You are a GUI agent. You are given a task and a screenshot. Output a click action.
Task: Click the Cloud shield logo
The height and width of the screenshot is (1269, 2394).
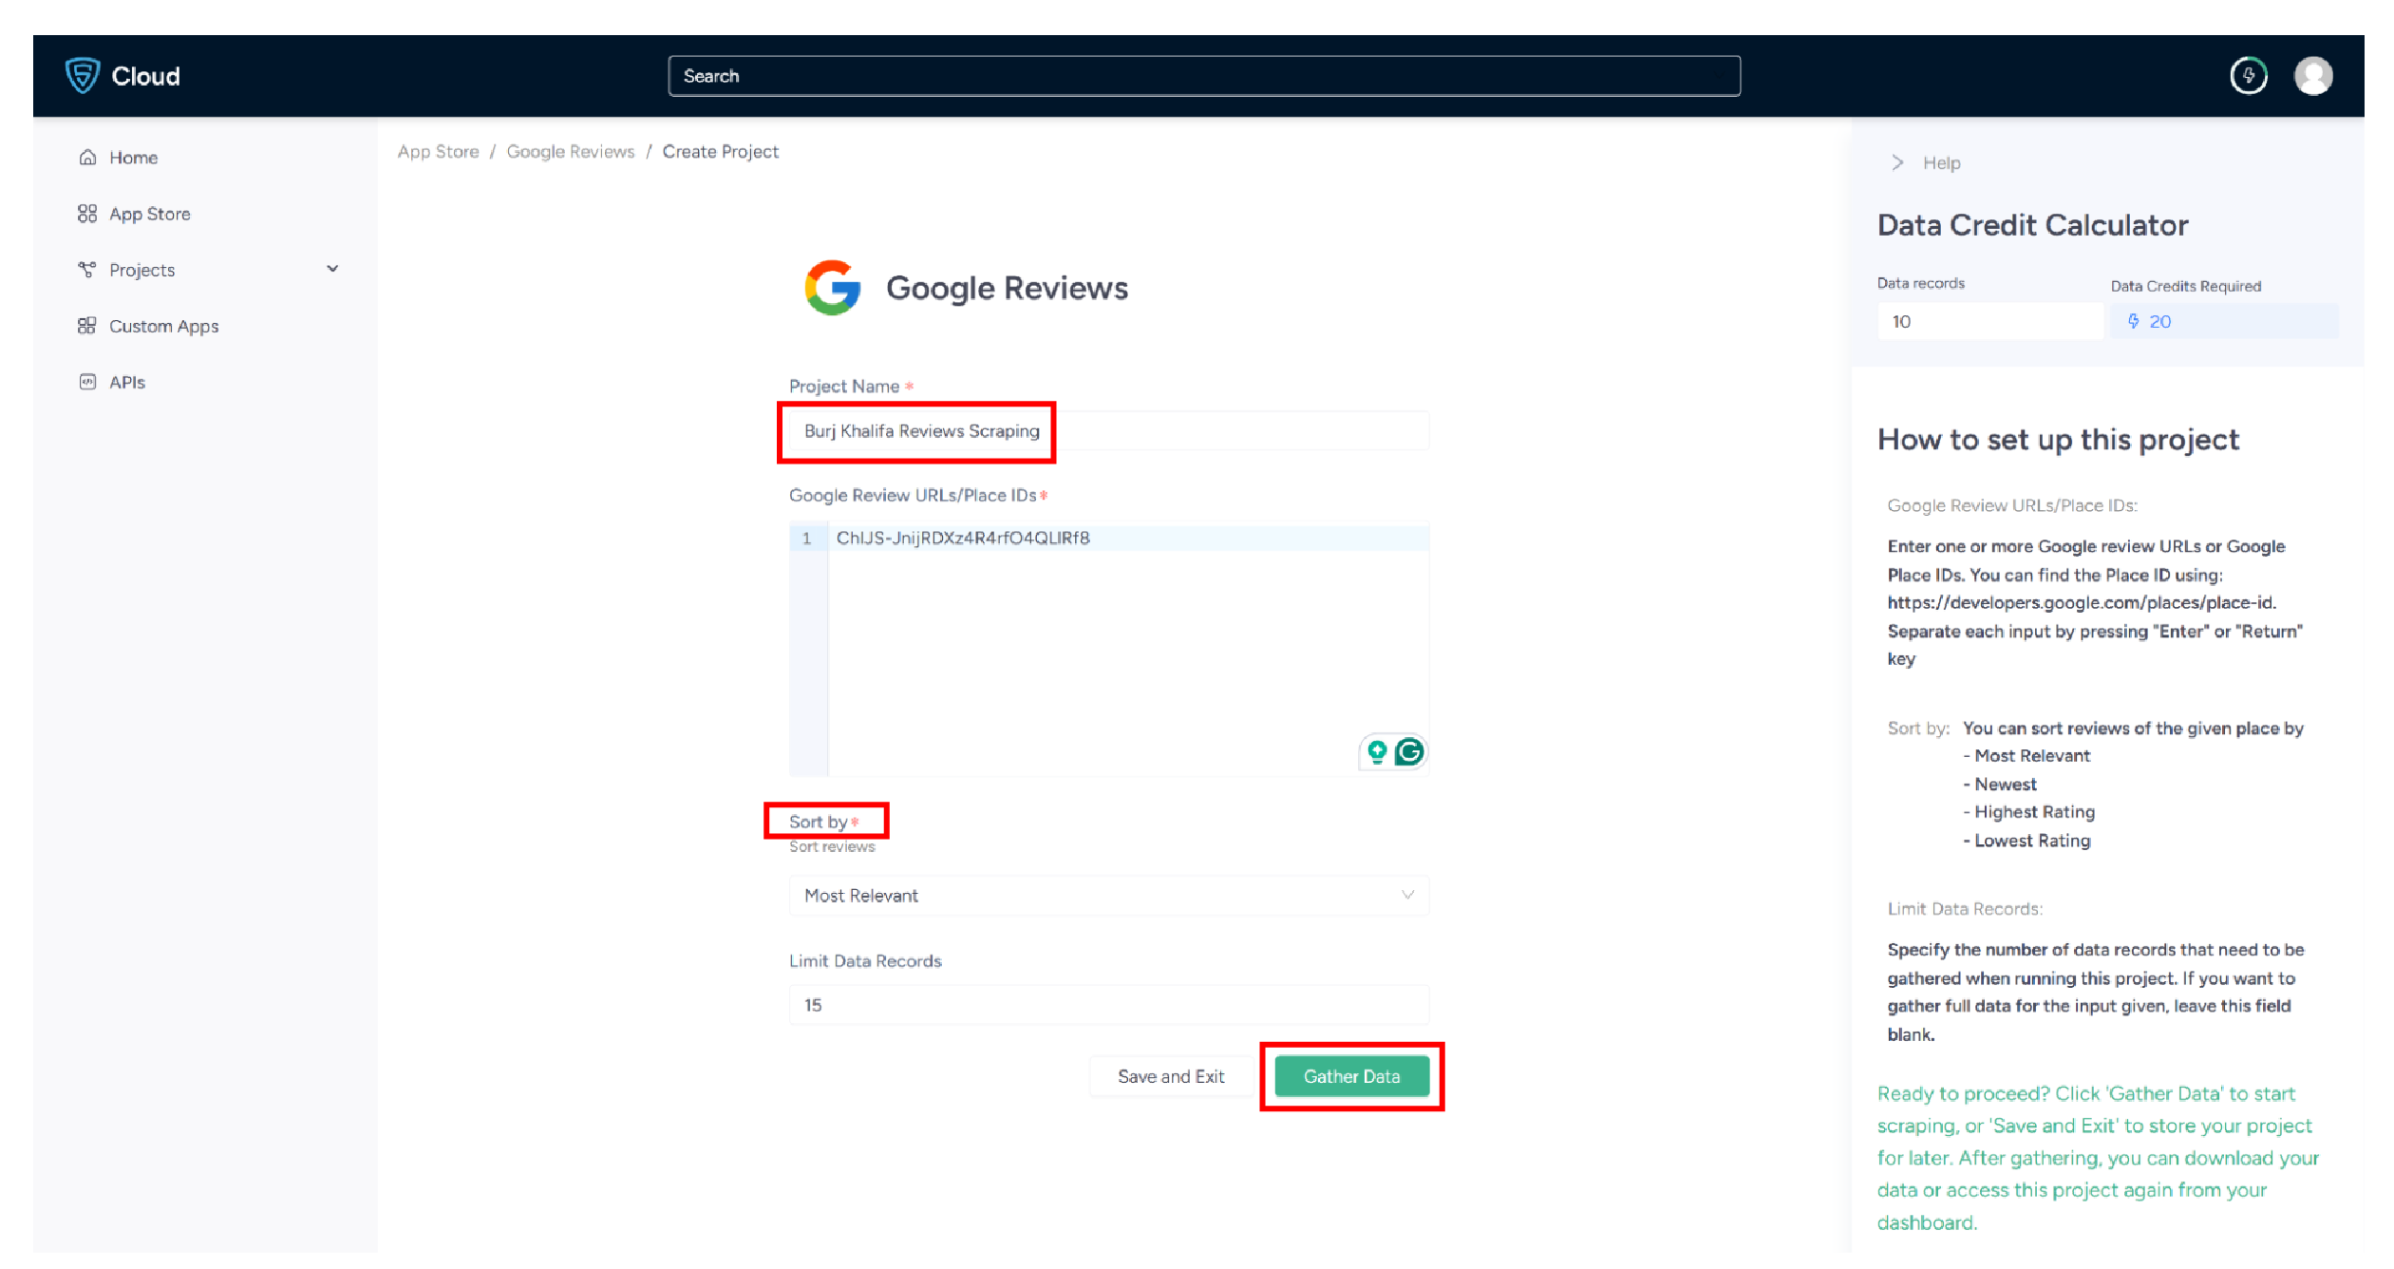pyautogui.click(x=83, y=75)
